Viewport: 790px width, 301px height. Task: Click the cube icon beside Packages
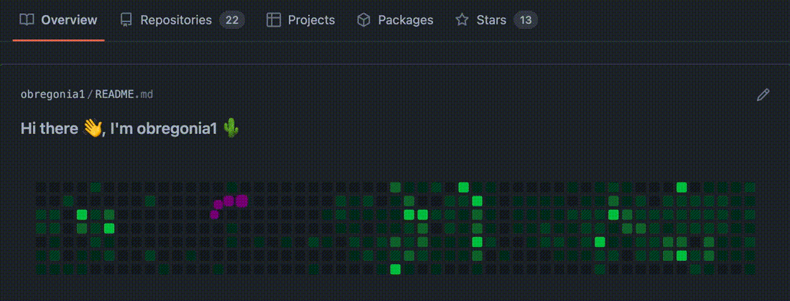pyautogui.click(x=363, y=20)
